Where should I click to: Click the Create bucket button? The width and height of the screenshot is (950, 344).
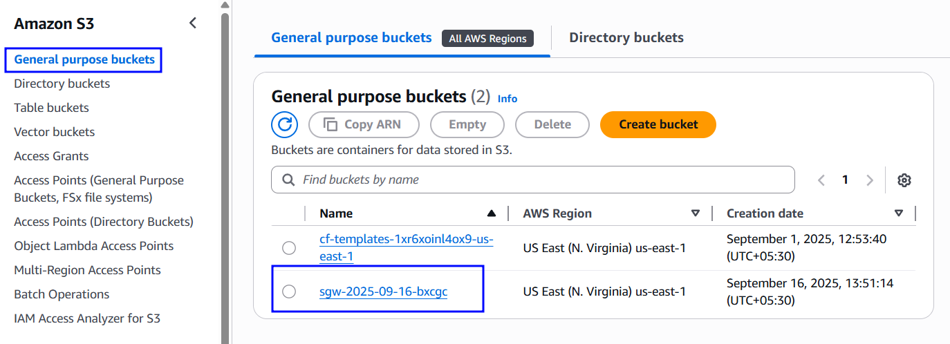658,125
